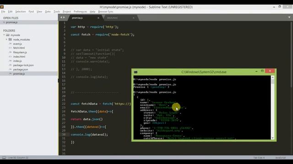
Task: Open package-lock.json in the sidebar
Action: [23, 65]
